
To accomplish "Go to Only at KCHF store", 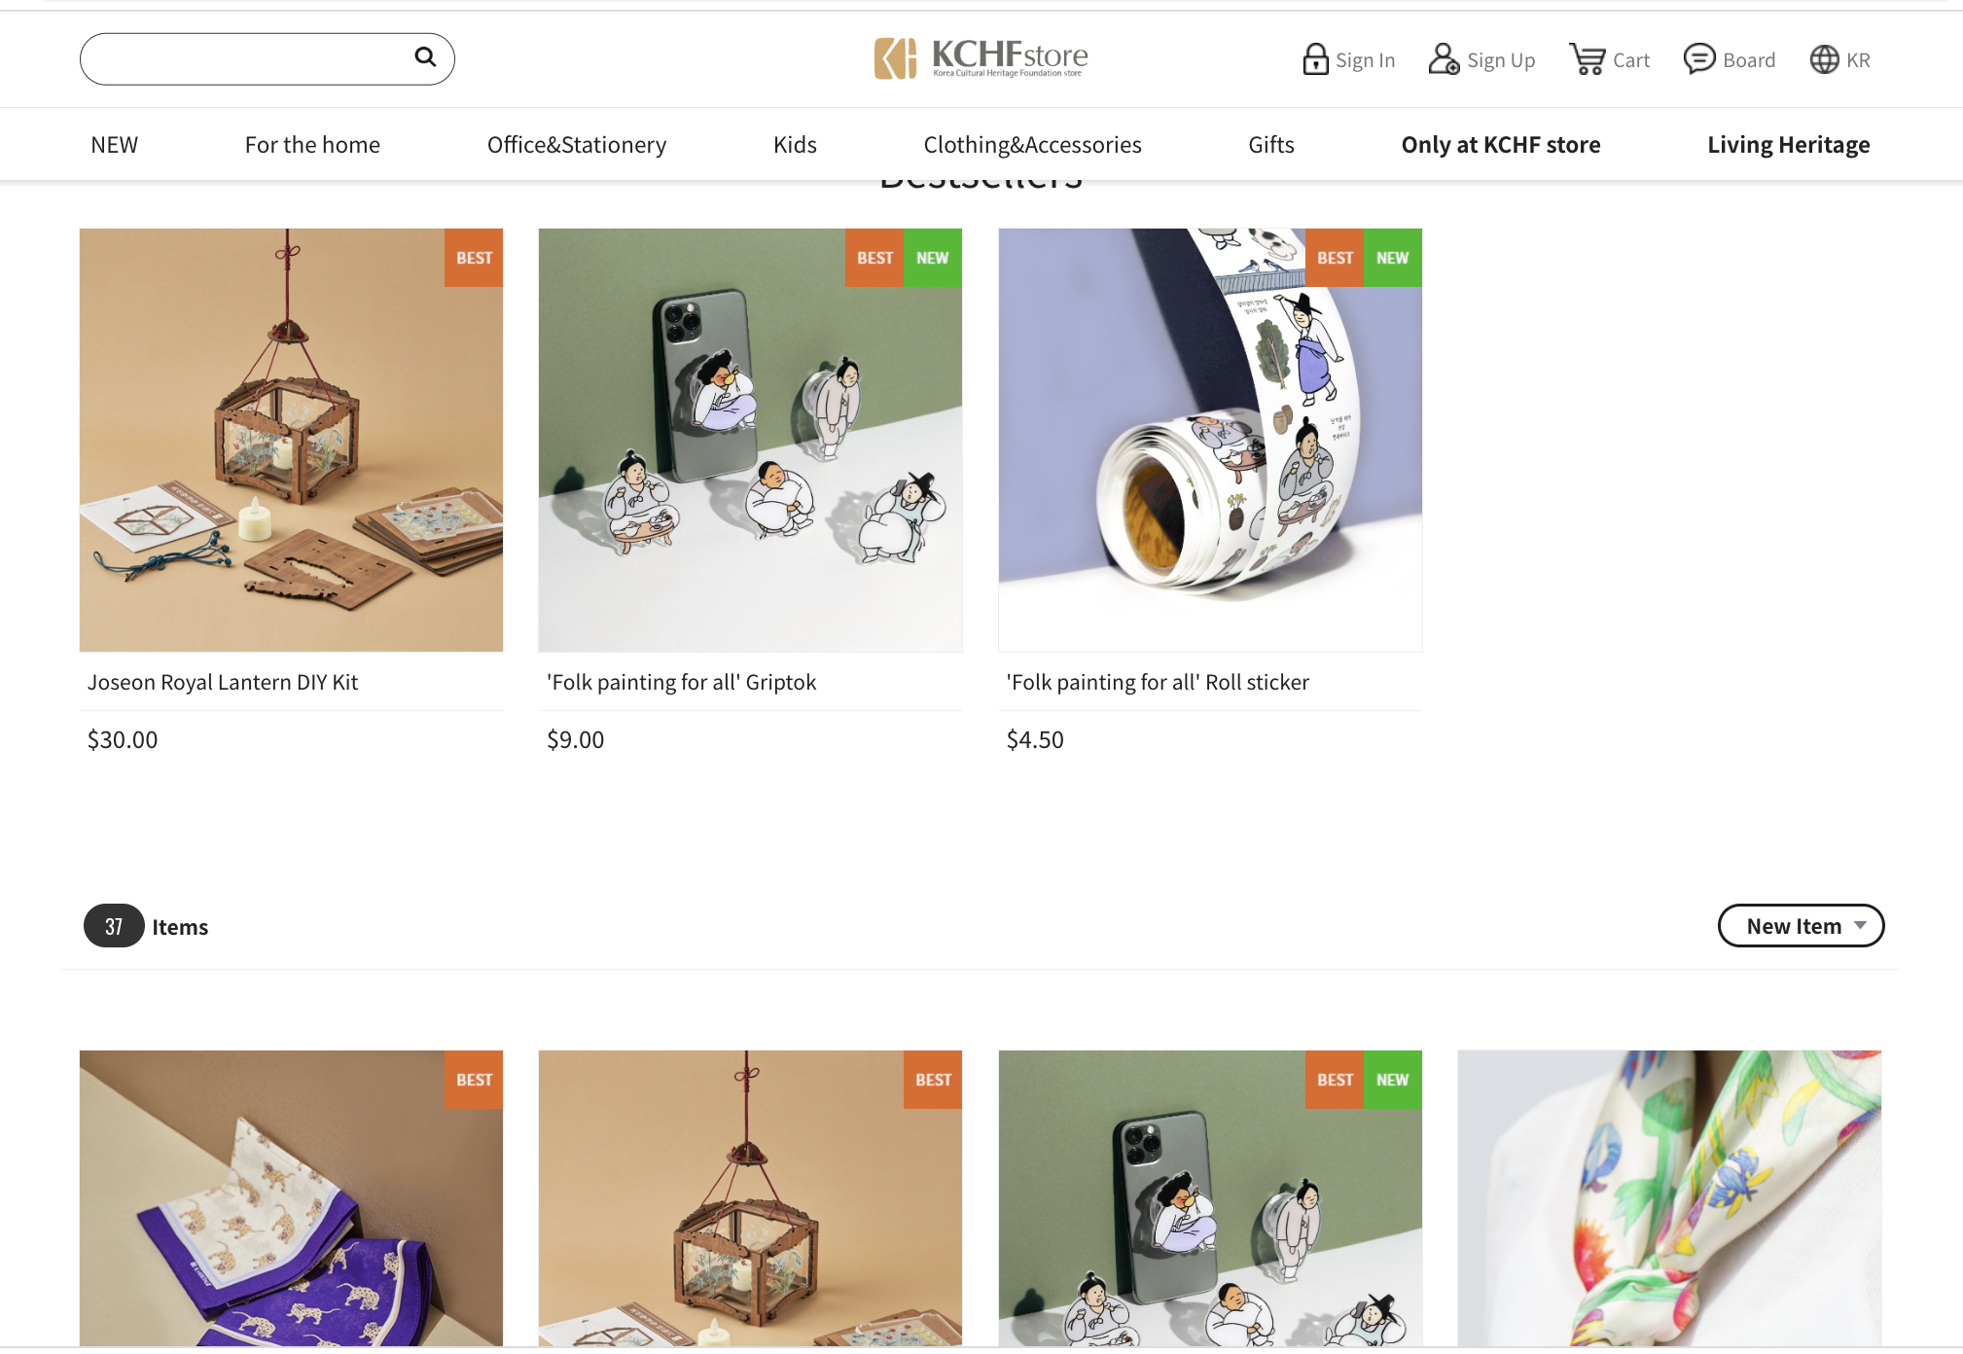I will tap(1501, 145).
